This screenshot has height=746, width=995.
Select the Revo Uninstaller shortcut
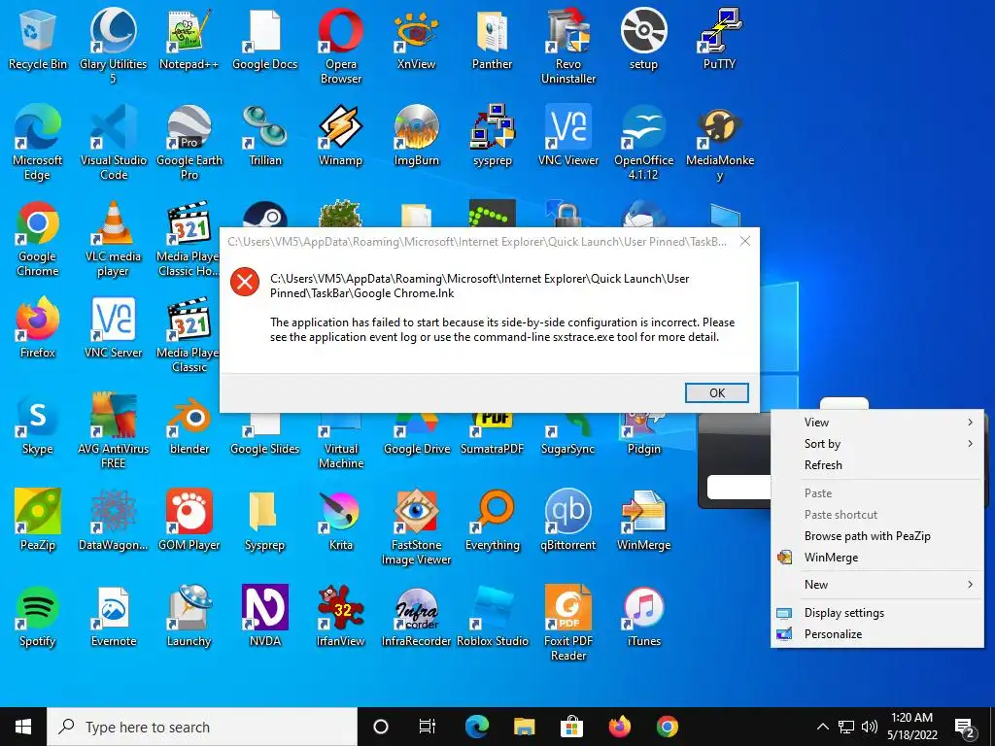[567, 46]
